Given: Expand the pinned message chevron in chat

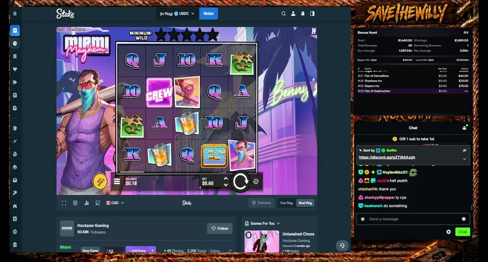Looking at the screenshot, I should click(x=465, y=159).
